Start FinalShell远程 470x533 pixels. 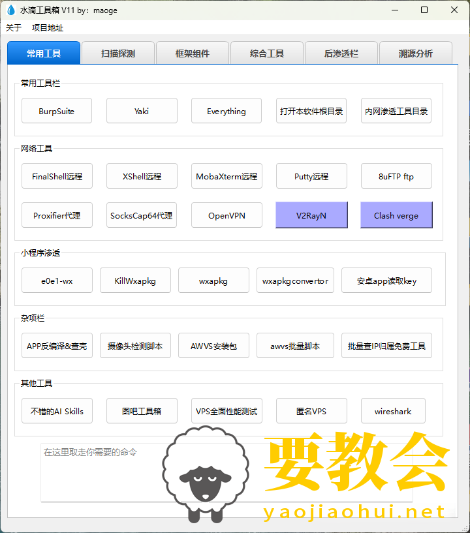click(x=57, y=176)
